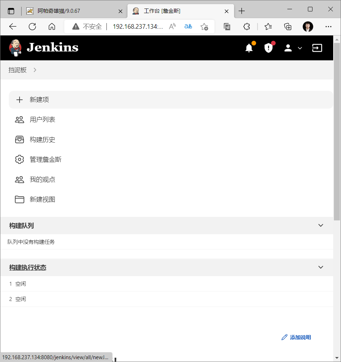
Task: Click the scrollbar down arrow
Action: tap(337, 358)
